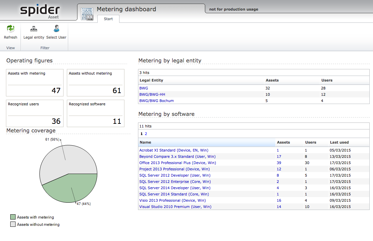The height and width of the screenshot is (241, 373).
Task: Go to page 2 of software list
Action: (x=146, y=134)
